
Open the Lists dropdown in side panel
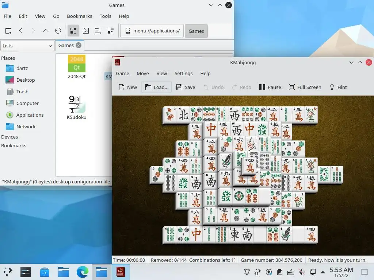(27, 46)
